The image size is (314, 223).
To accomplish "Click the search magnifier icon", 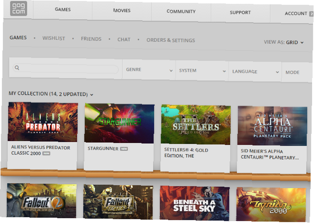I will click(x=17, y=68).
